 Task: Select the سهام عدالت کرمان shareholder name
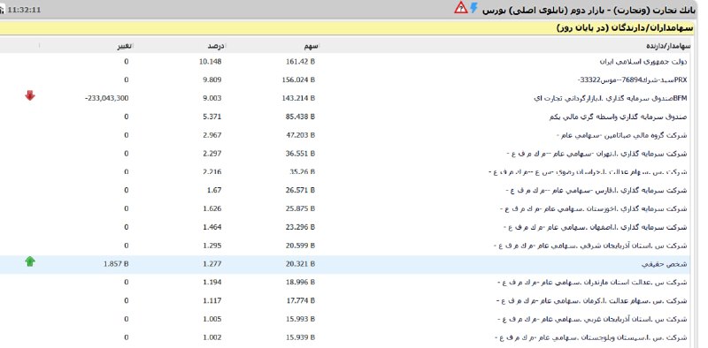coord(591,301)
